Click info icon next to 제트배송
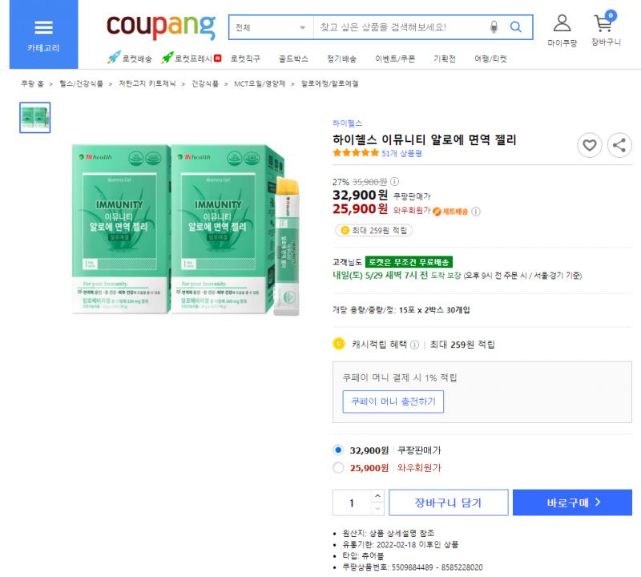641x577 pixels. pos(476,212)
